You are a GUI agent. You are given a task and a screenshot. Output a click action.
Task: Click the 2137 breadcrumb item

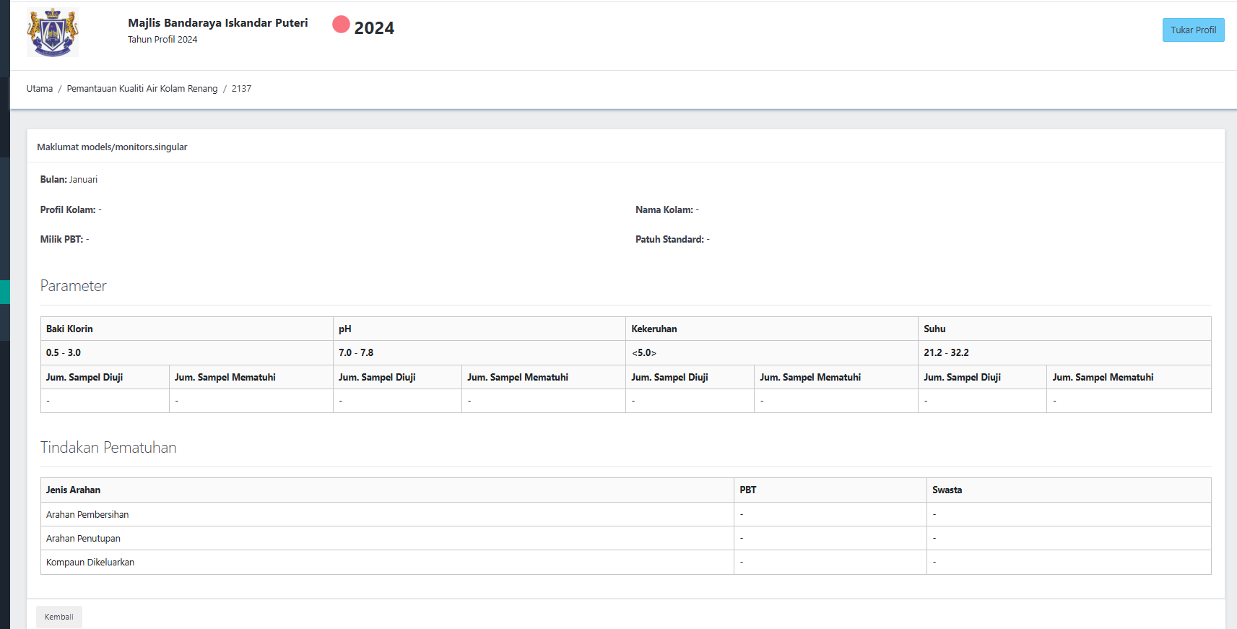point(241,89)
